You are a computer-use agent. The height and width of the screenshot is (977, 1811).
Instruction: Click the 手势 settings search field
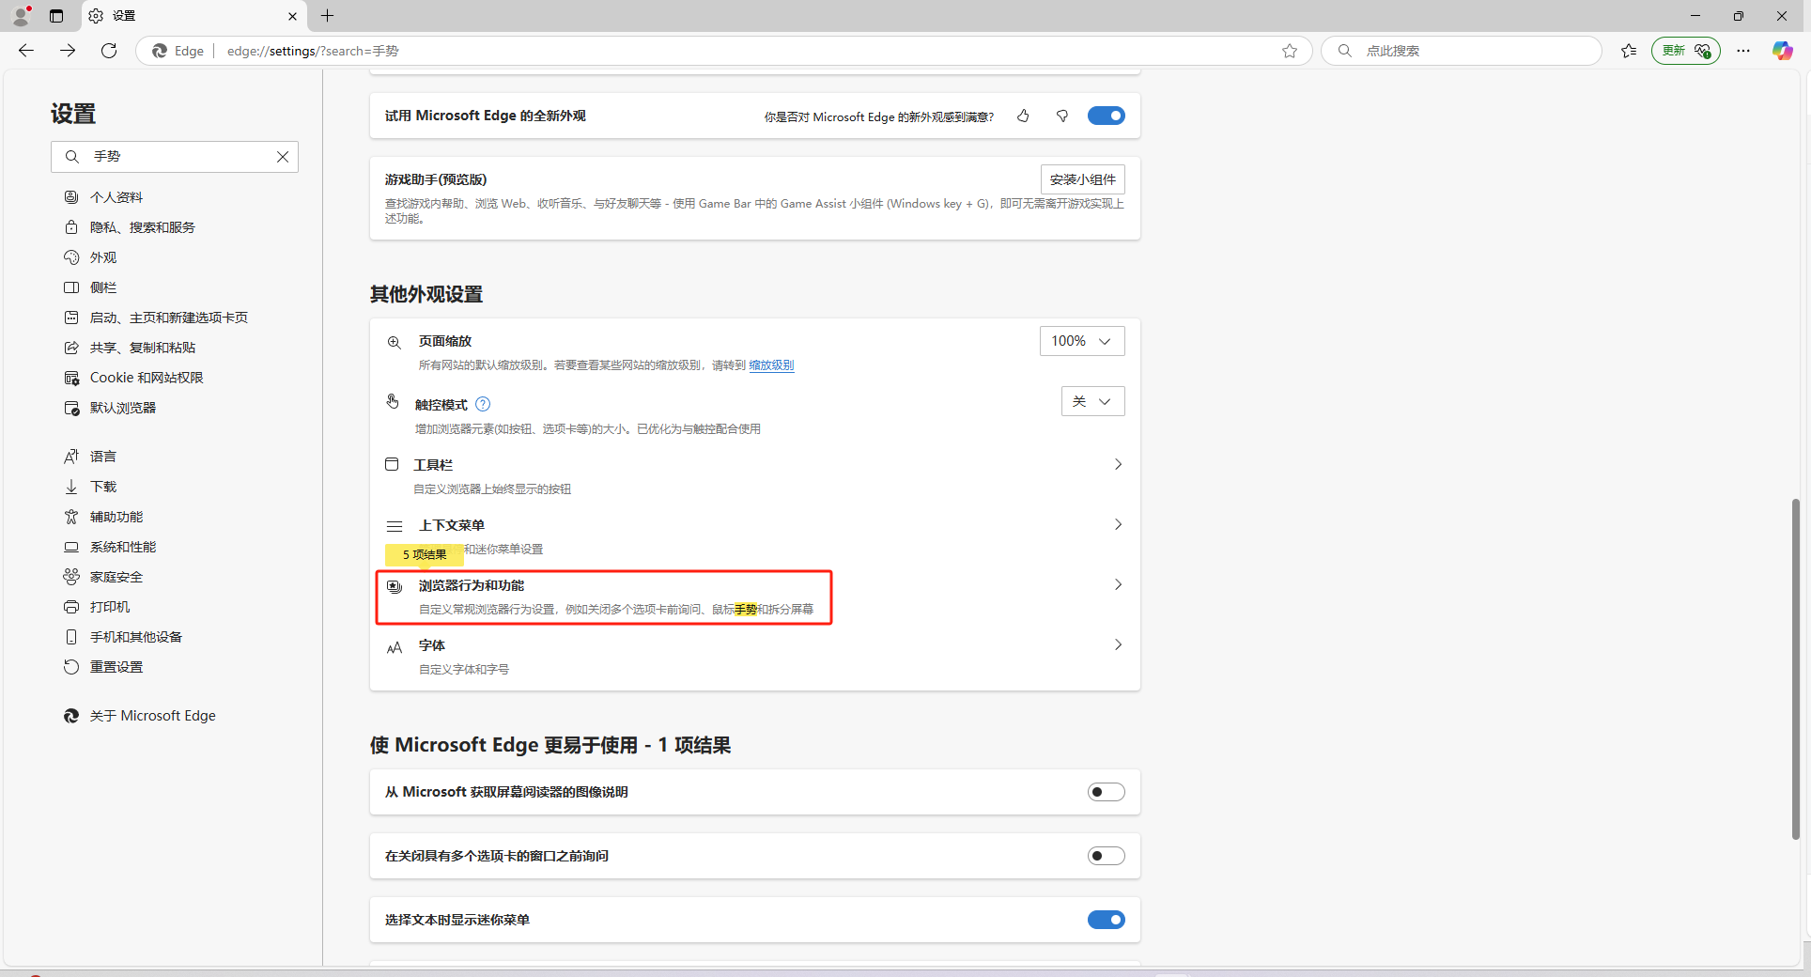[175, 157]
